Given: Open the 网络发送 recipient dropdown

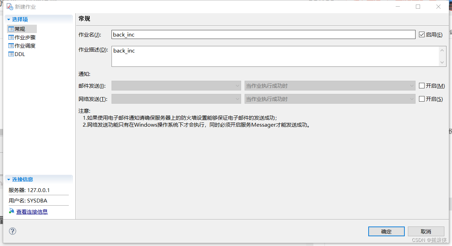Looking at the screenshot, I should 176,99.
